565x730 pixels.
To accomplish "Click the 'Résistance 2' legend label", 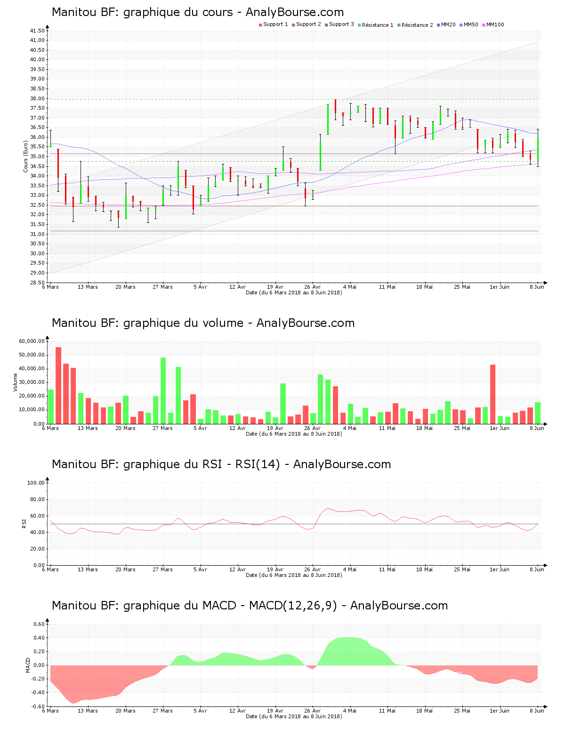I will pos(417,25).
